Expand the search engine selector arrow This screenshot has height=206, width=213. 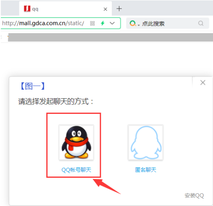[139, 25]
